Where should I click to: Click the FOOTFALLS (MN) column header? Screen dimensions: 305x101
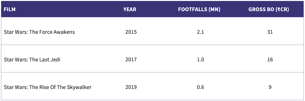pyautogui.click(x=199, y=10)
